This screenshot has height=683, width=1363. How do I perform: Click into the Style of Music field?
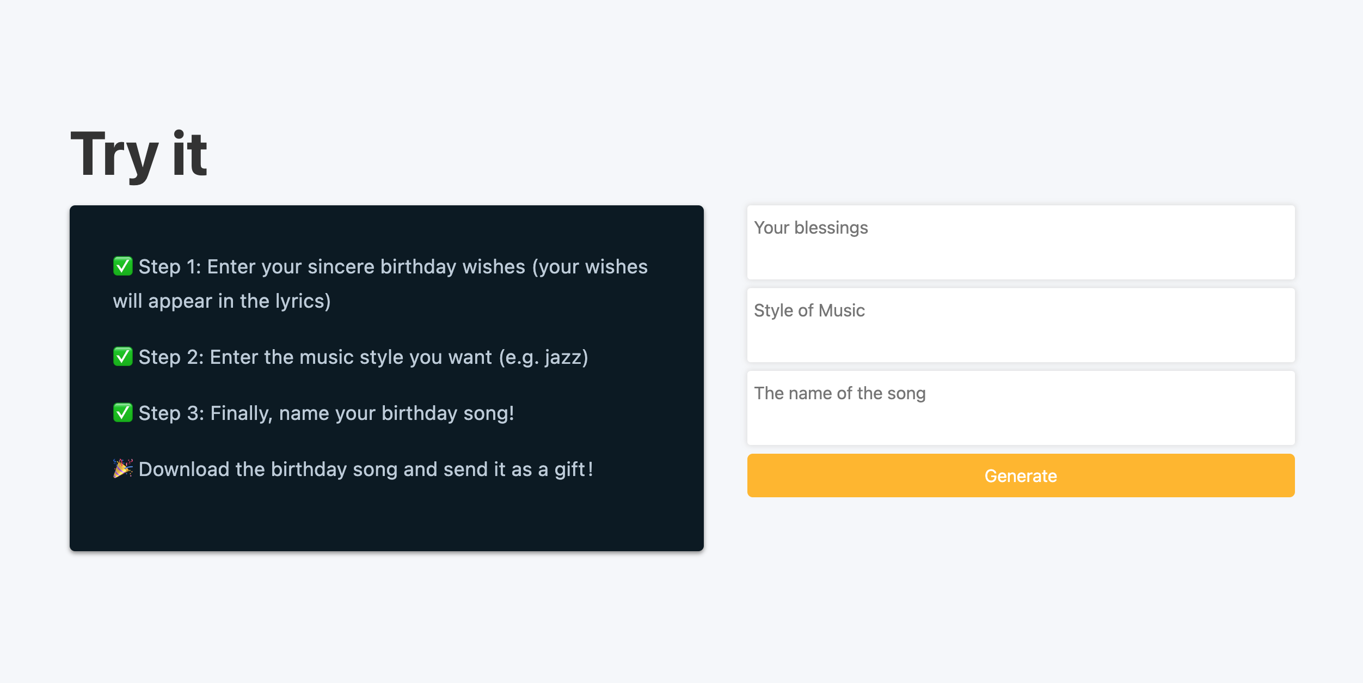1021,325
